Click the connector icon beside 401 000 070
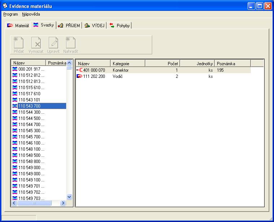This screenshot has width=274, height=222. pyautogui.click(x=80, y=70)
